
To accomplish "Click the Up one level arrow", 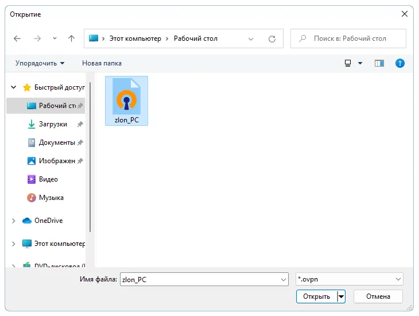I will click(71, 38).
